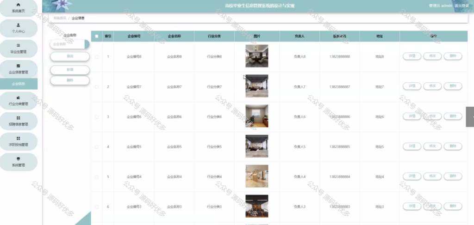Select 企业信息 submenu item

pos(19,84)
